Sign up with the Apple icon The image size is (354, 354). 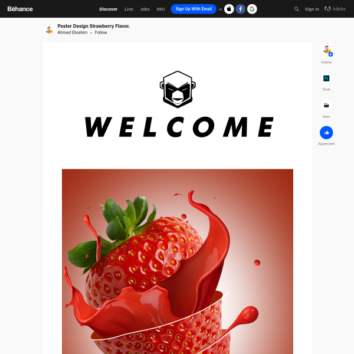pos(229,9)
